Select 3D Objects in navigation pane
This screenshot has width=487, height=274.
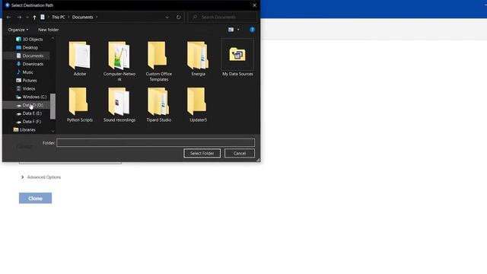[30, 39]
